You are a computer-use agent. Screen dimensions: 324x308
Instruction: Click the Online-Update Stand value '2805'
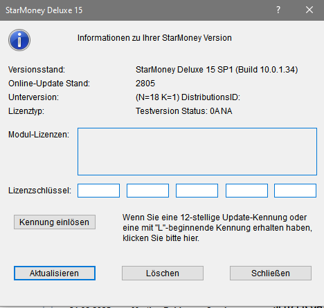pyautogui.click(x=145, y=84)
